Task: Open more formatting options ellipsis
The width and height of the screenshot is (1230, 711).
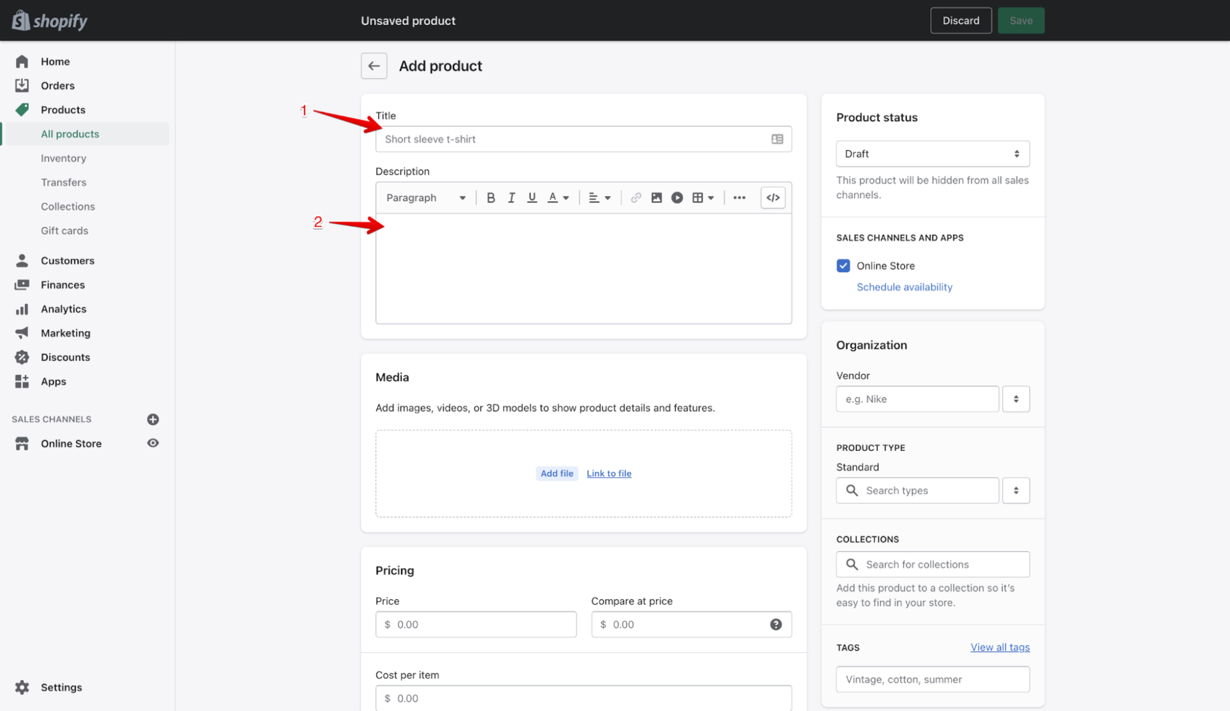Action: point(739,197)
